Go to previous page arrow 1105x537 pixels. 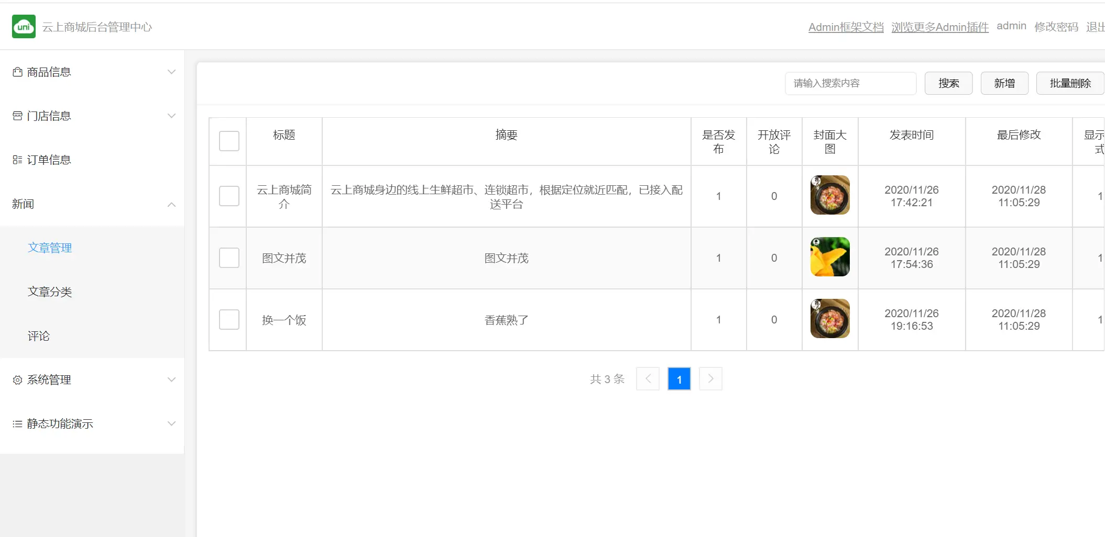tap(648, 379)
